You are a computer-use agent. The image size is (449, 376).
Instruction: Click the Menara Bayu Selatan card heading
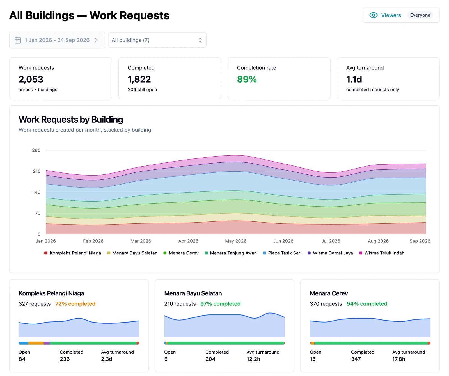tap(193, 293)
